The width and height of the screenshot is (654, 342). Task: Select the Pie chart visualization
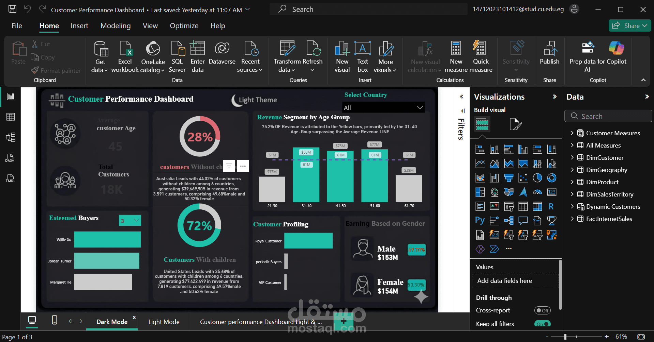coord(537,178)
